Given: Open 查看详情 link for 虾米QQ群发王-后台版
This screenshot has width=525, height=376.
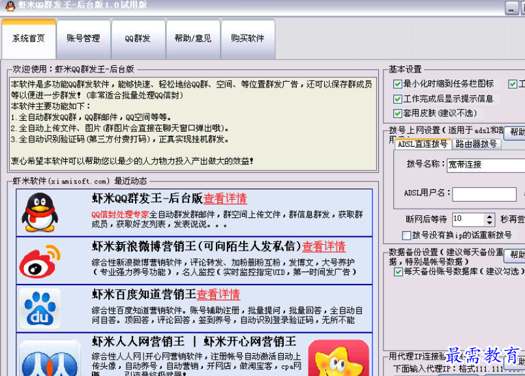Looking at the screenshot, I should 225,198.
